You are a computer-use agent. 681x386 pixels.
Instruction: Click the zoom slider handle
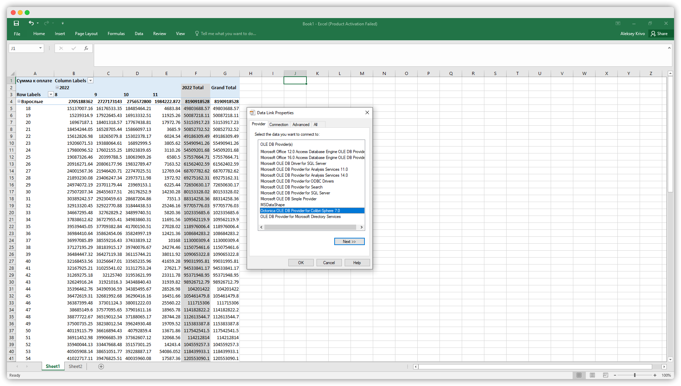pos(635,375)
